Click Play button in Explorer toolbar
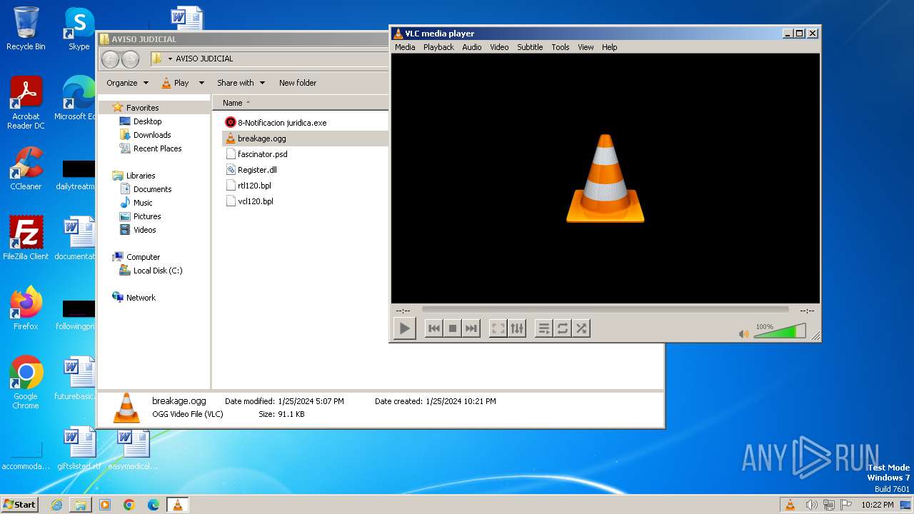914x514 pixels. [176, 83]
